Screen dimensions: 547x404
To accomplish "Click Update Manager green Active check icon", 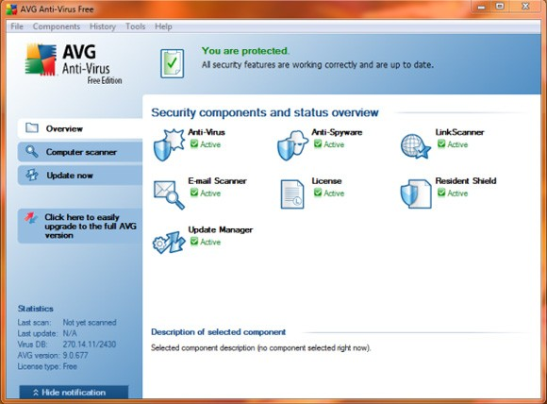I will click(x=194, y=242).
